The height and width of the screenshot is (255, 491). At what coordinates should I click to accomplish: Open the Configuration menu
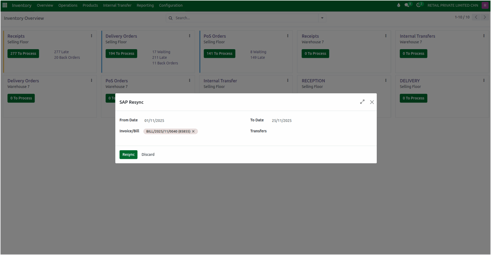click(x=171, y=5)
